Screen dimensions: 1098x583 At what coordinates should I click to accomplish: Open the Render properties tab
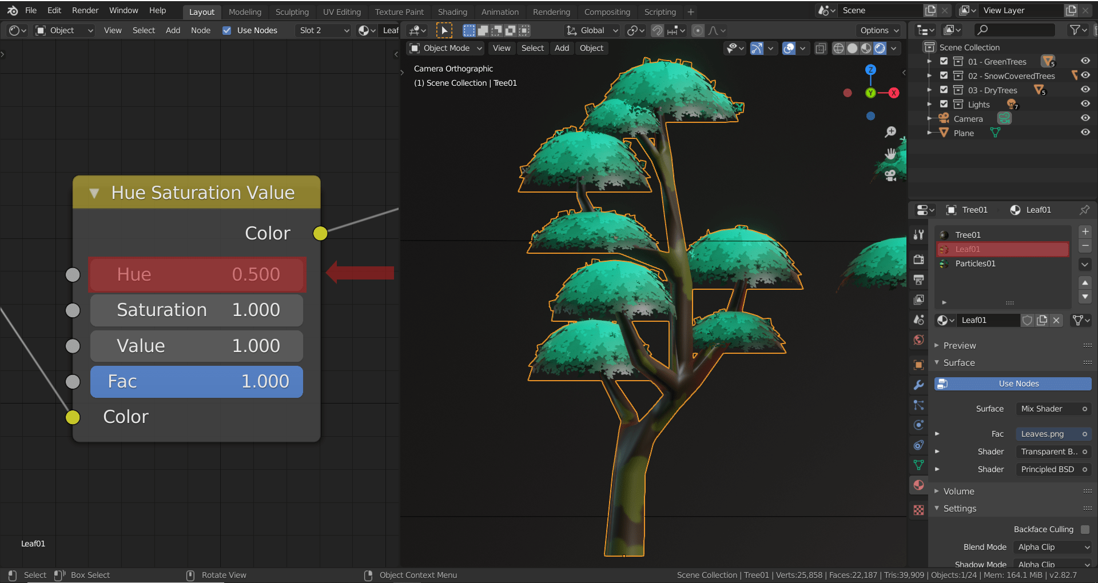click(x=919, y=259)
